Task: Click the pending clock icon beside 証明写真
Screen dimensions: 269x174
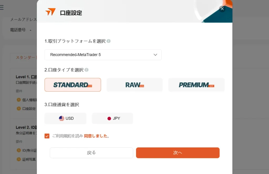Action: point(19,159)
